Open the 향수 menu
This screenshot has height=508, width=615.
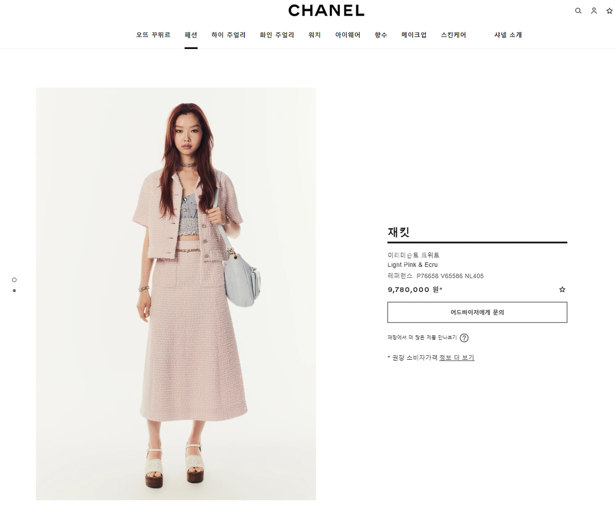[x=381, y=35]
